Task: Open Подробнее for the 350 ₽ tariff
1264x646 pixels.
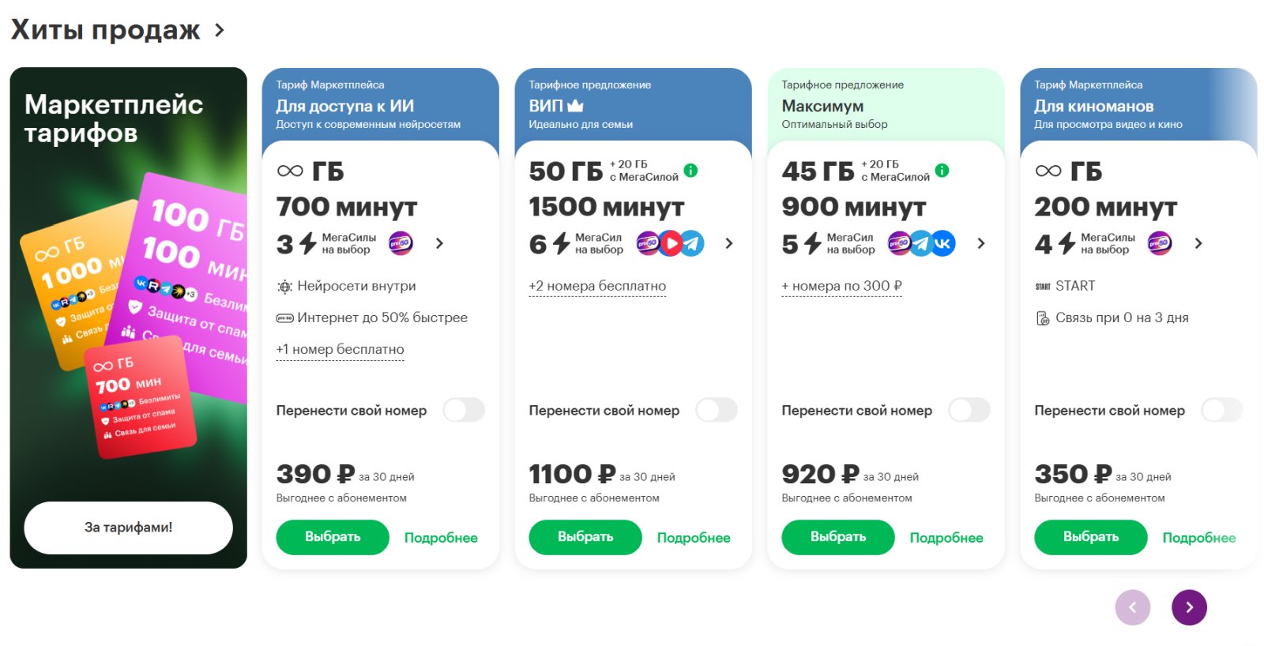Action: click(x=1198, y=538)
